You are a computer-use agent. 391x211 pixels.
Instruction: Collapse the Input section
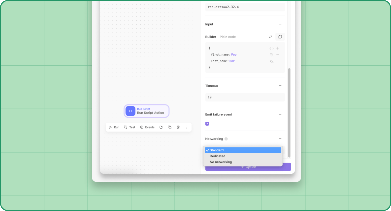click(x=280, y=24)
